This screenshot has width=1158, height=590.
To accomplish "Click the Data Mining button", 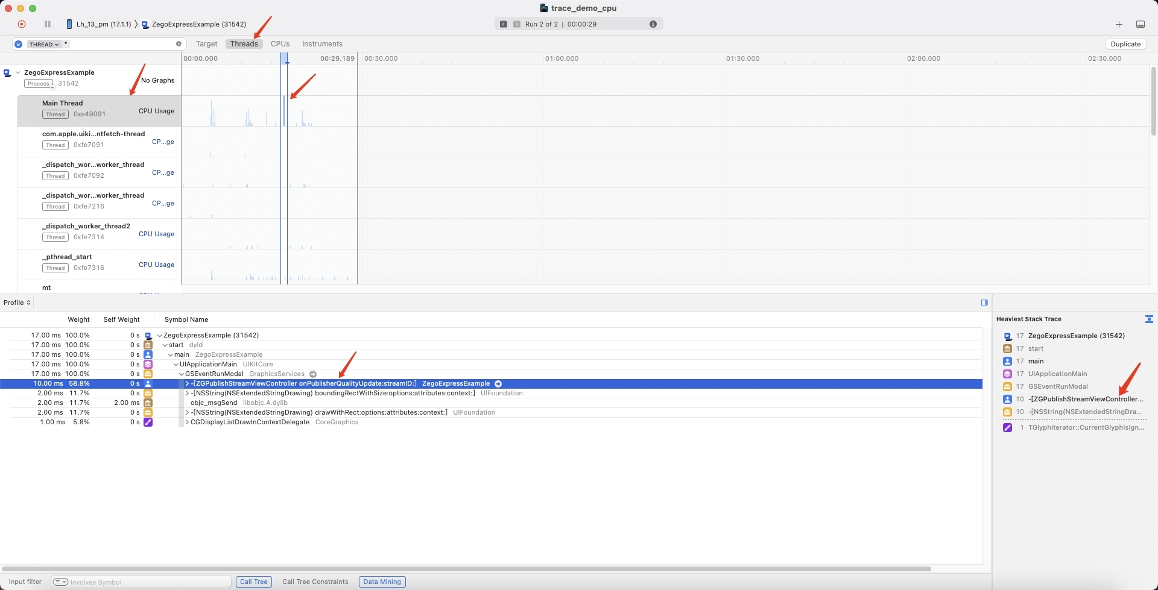I will (381, 581).
